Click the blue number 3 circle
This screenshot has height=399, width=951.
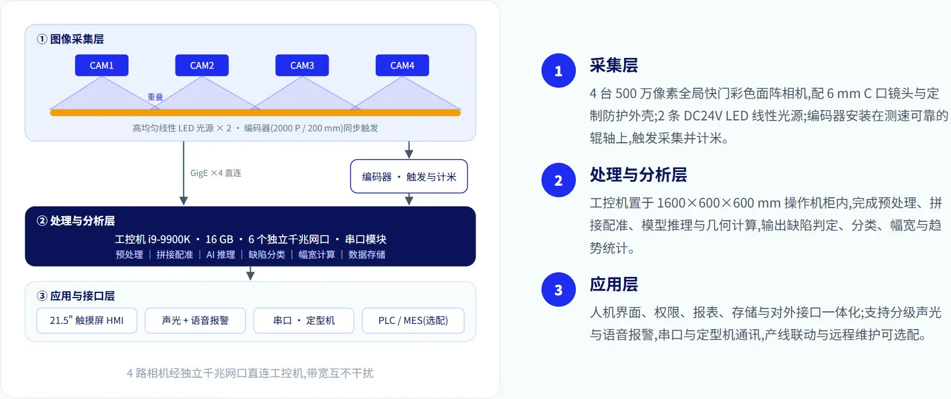(559, 290)
